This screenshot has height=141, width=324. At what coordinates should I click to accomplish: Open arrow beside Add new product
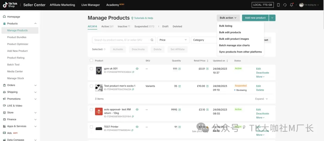[x=272, y=18]
